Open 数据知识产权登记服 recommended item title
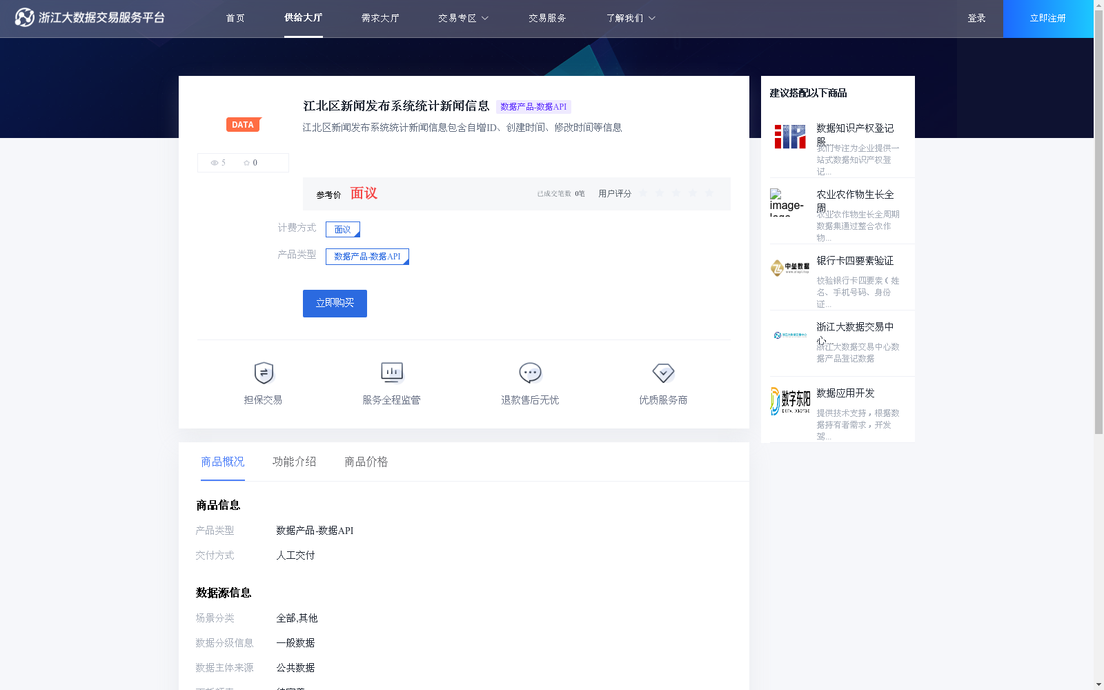The image size is (1104, 690). (x=855, y=134)
